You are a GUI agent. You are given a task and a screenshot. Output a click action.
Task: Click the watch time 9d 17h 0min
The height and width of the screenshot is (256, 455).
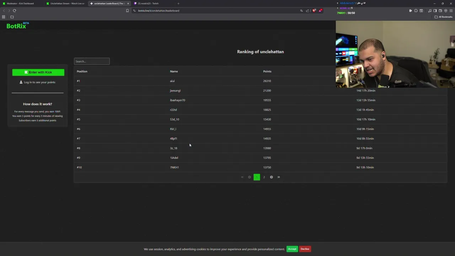pos(364,148)
